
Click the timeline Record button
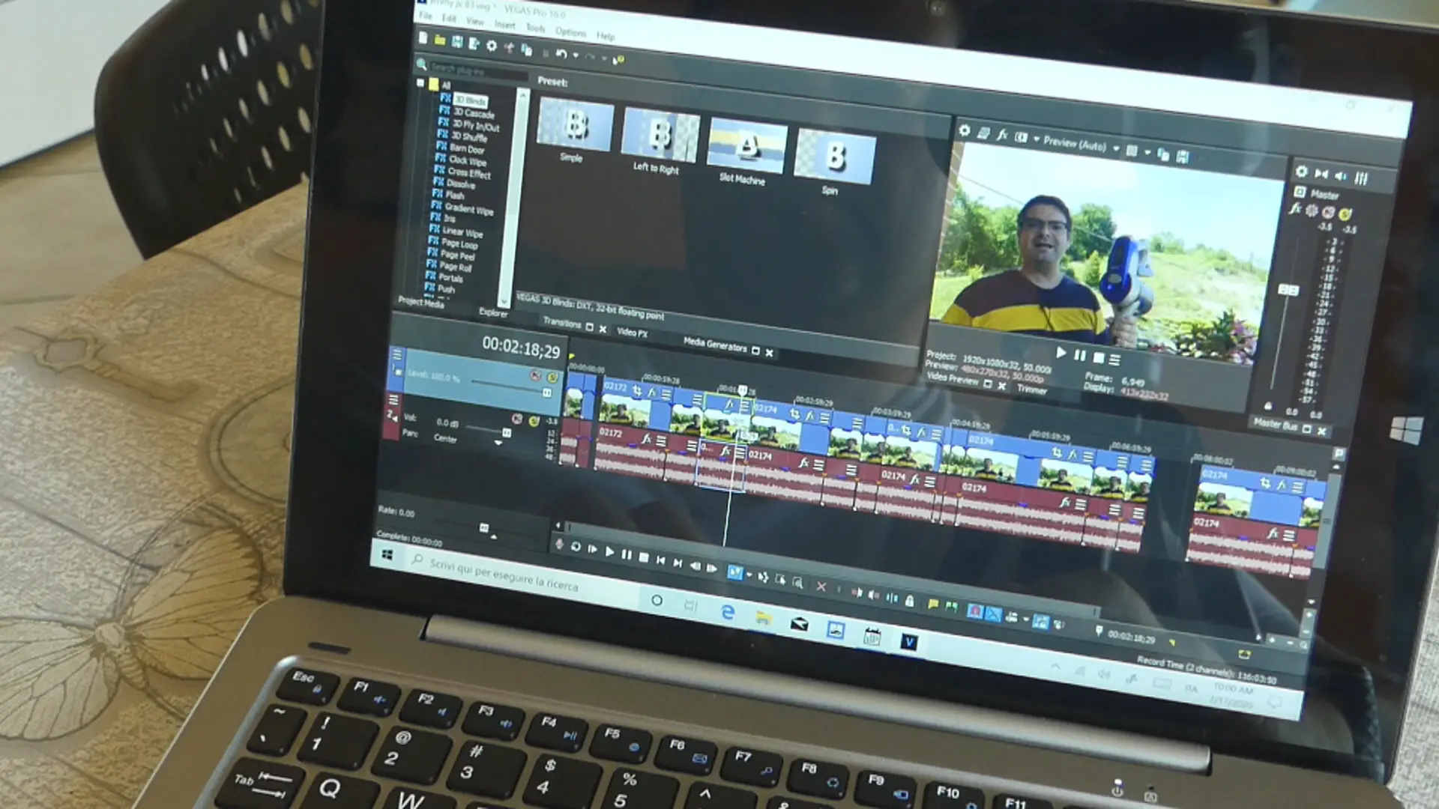click(558, 545)
